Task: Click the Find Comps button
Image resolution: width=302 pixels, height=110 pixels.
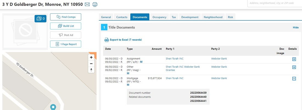Action: (x=66, y=17)
